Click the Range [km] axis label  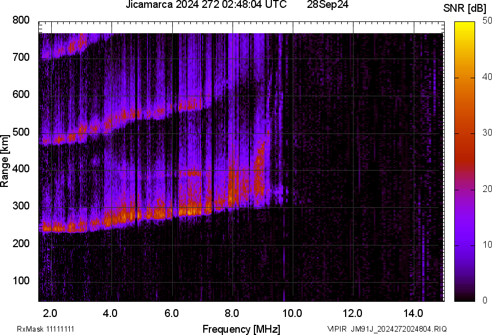5,161
